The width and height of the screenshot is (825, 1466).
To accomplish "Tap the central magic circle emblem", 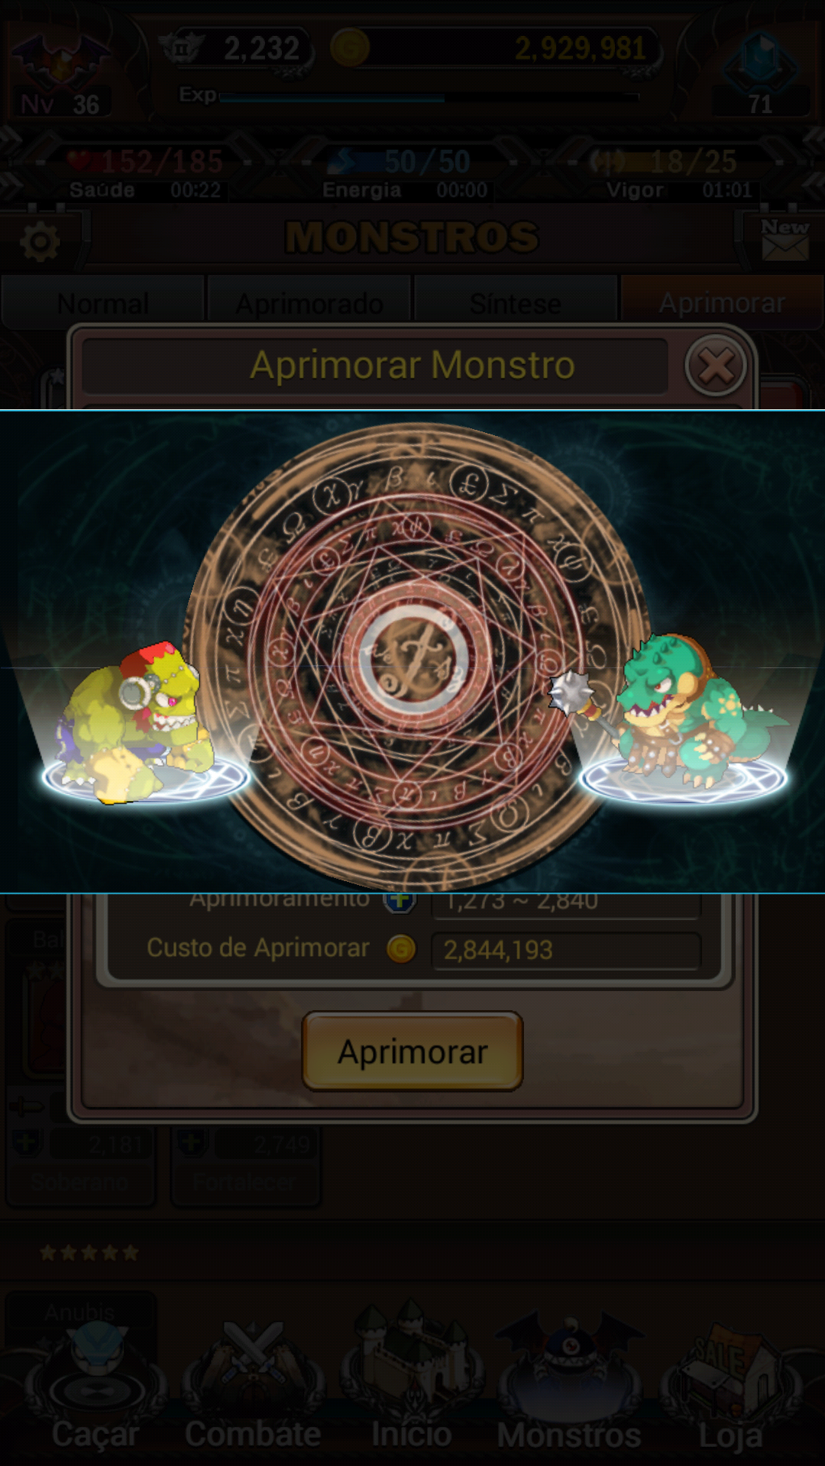I will 413,658.
